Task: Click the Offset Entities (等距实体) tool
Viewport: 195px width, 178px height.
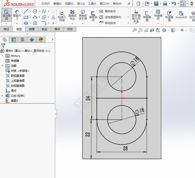Action: [x=93, y=16]
